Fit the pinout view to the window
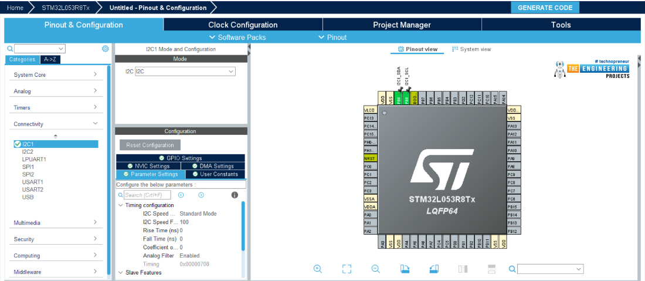The height and width of the screenshot is (281, 645). (x=347, y=269)
